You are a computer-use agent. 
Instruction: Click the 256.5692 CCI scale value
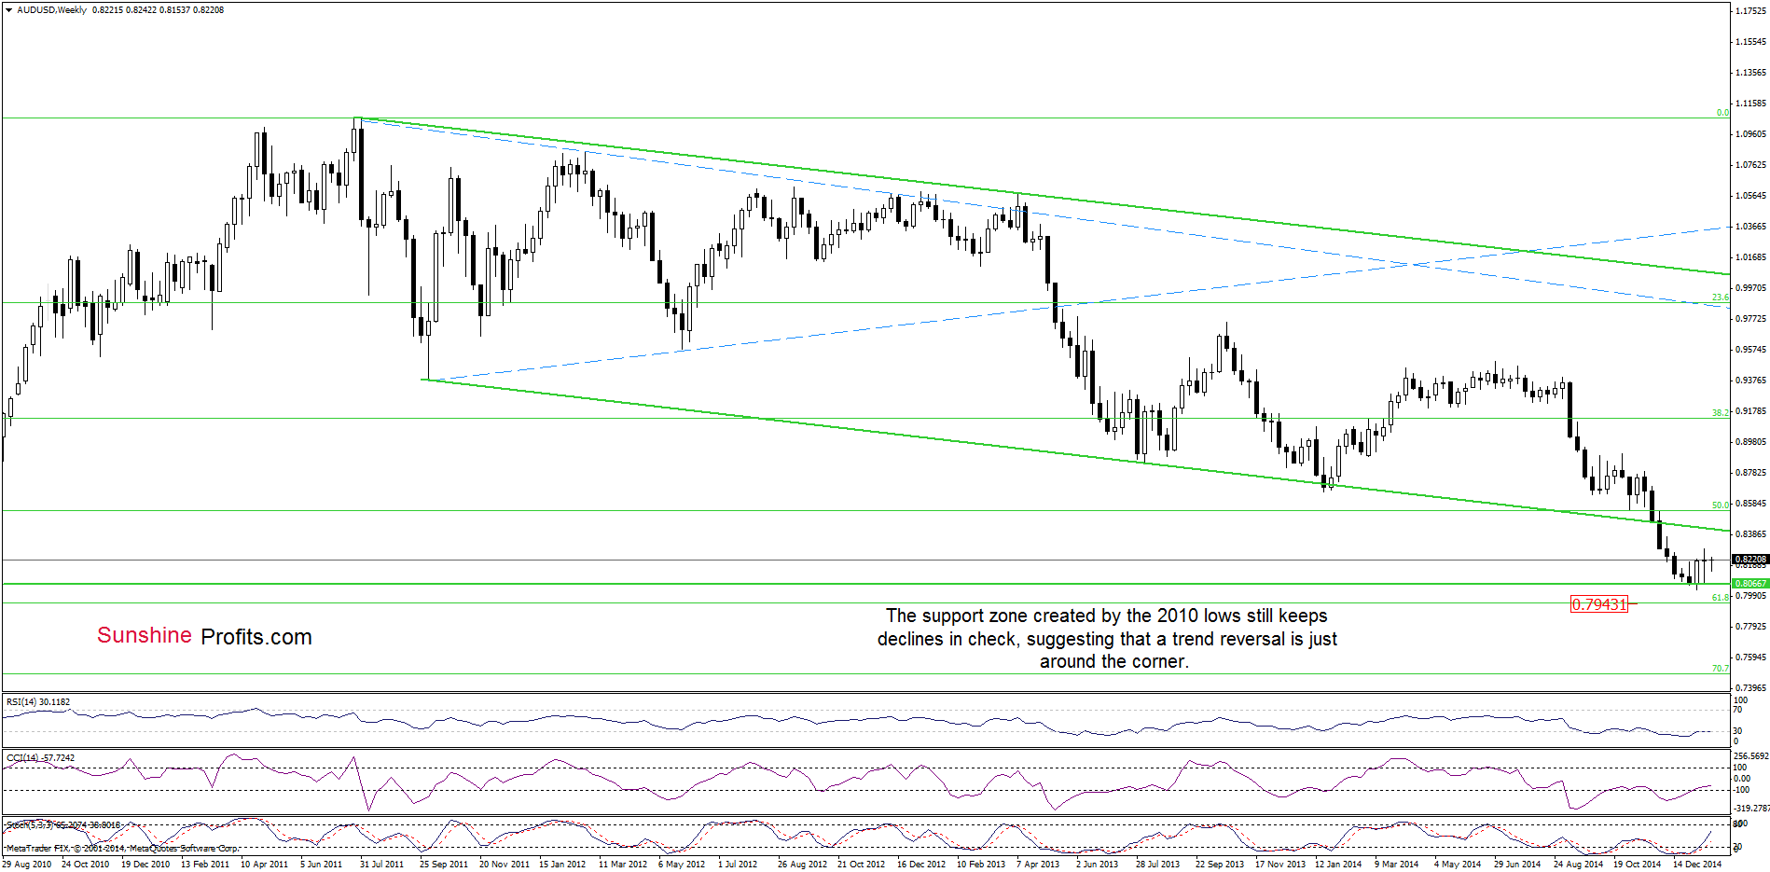pyautogui.click(x=1750, y=755)
